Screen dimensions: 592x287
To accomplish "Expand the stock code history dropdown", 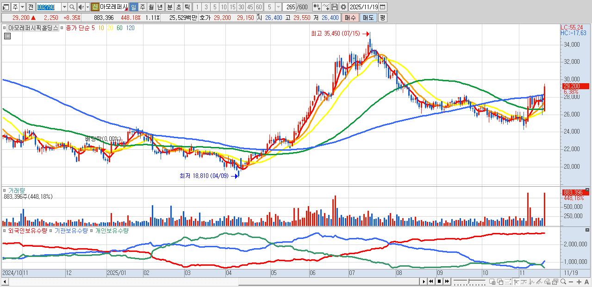I will tap(64, 7).
